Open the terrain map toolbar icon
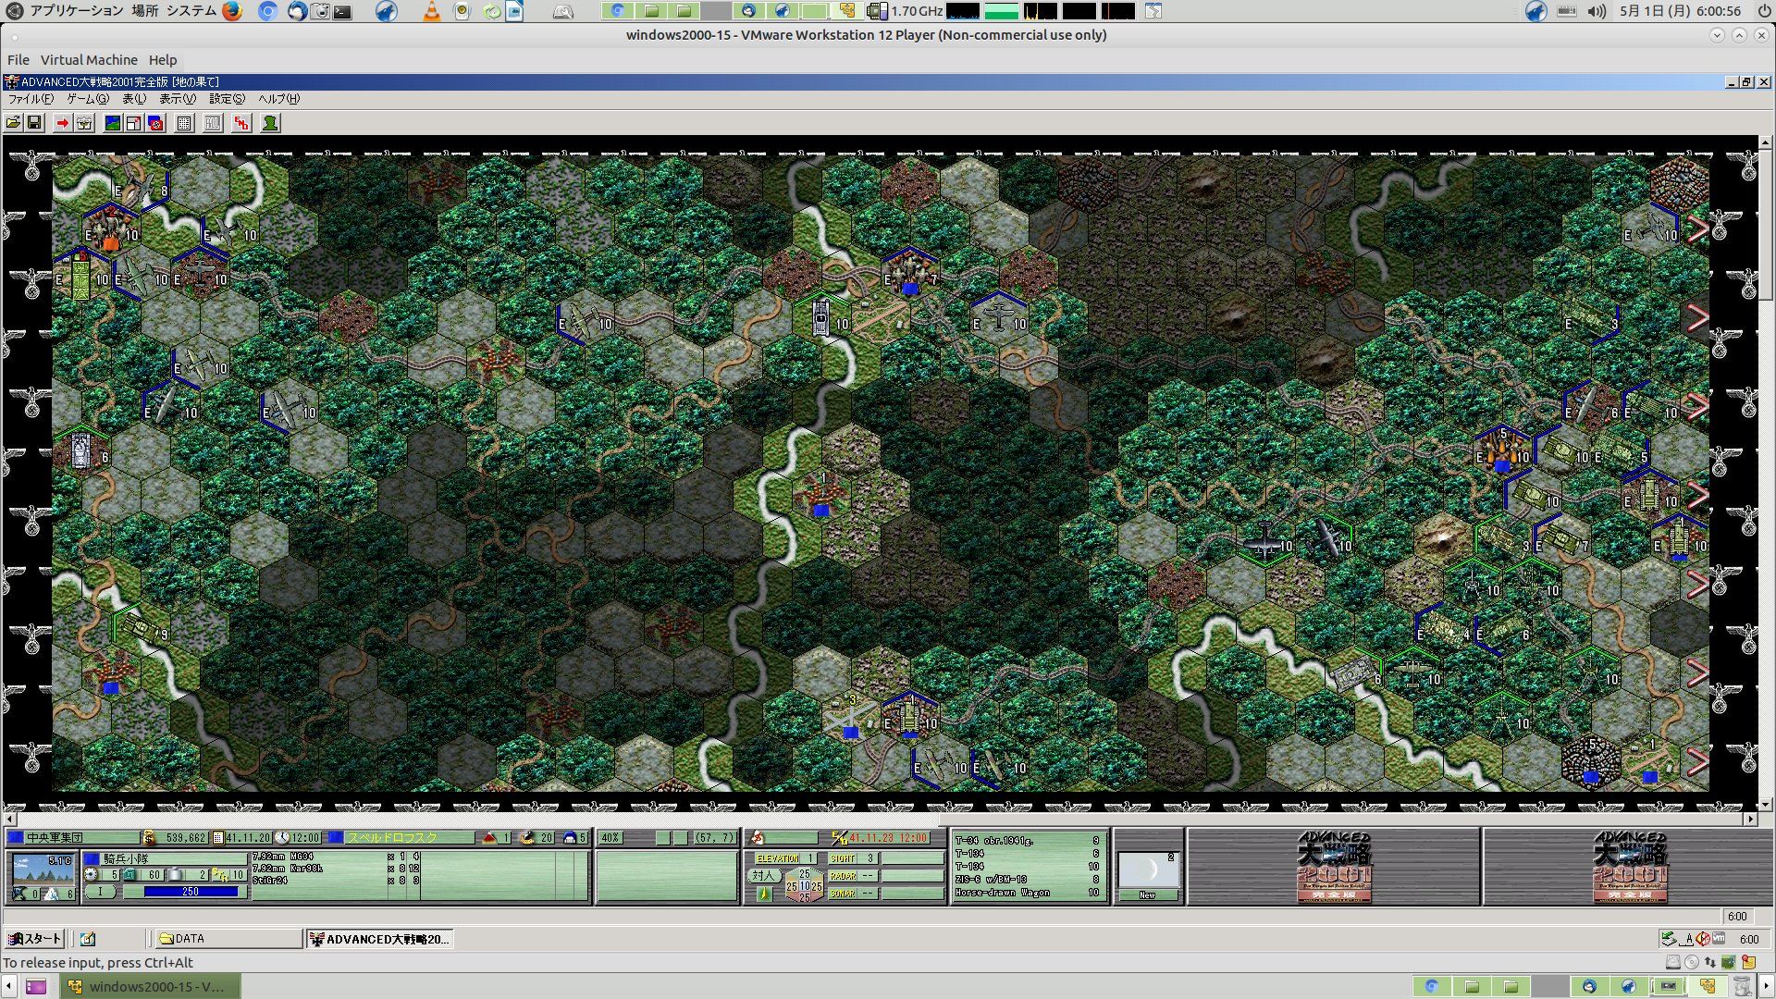 tap(112, 123)
